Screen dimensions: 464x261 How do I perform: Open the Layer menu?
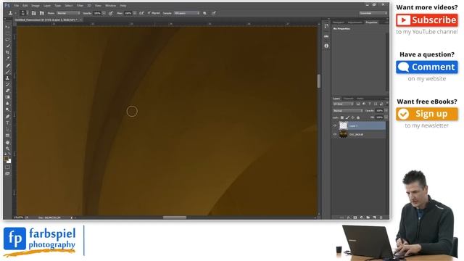coord(47,6)
